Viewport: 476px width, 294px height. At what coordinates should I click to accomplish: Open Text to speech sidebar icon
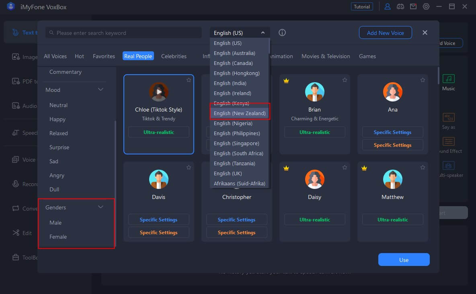(15, 32)
